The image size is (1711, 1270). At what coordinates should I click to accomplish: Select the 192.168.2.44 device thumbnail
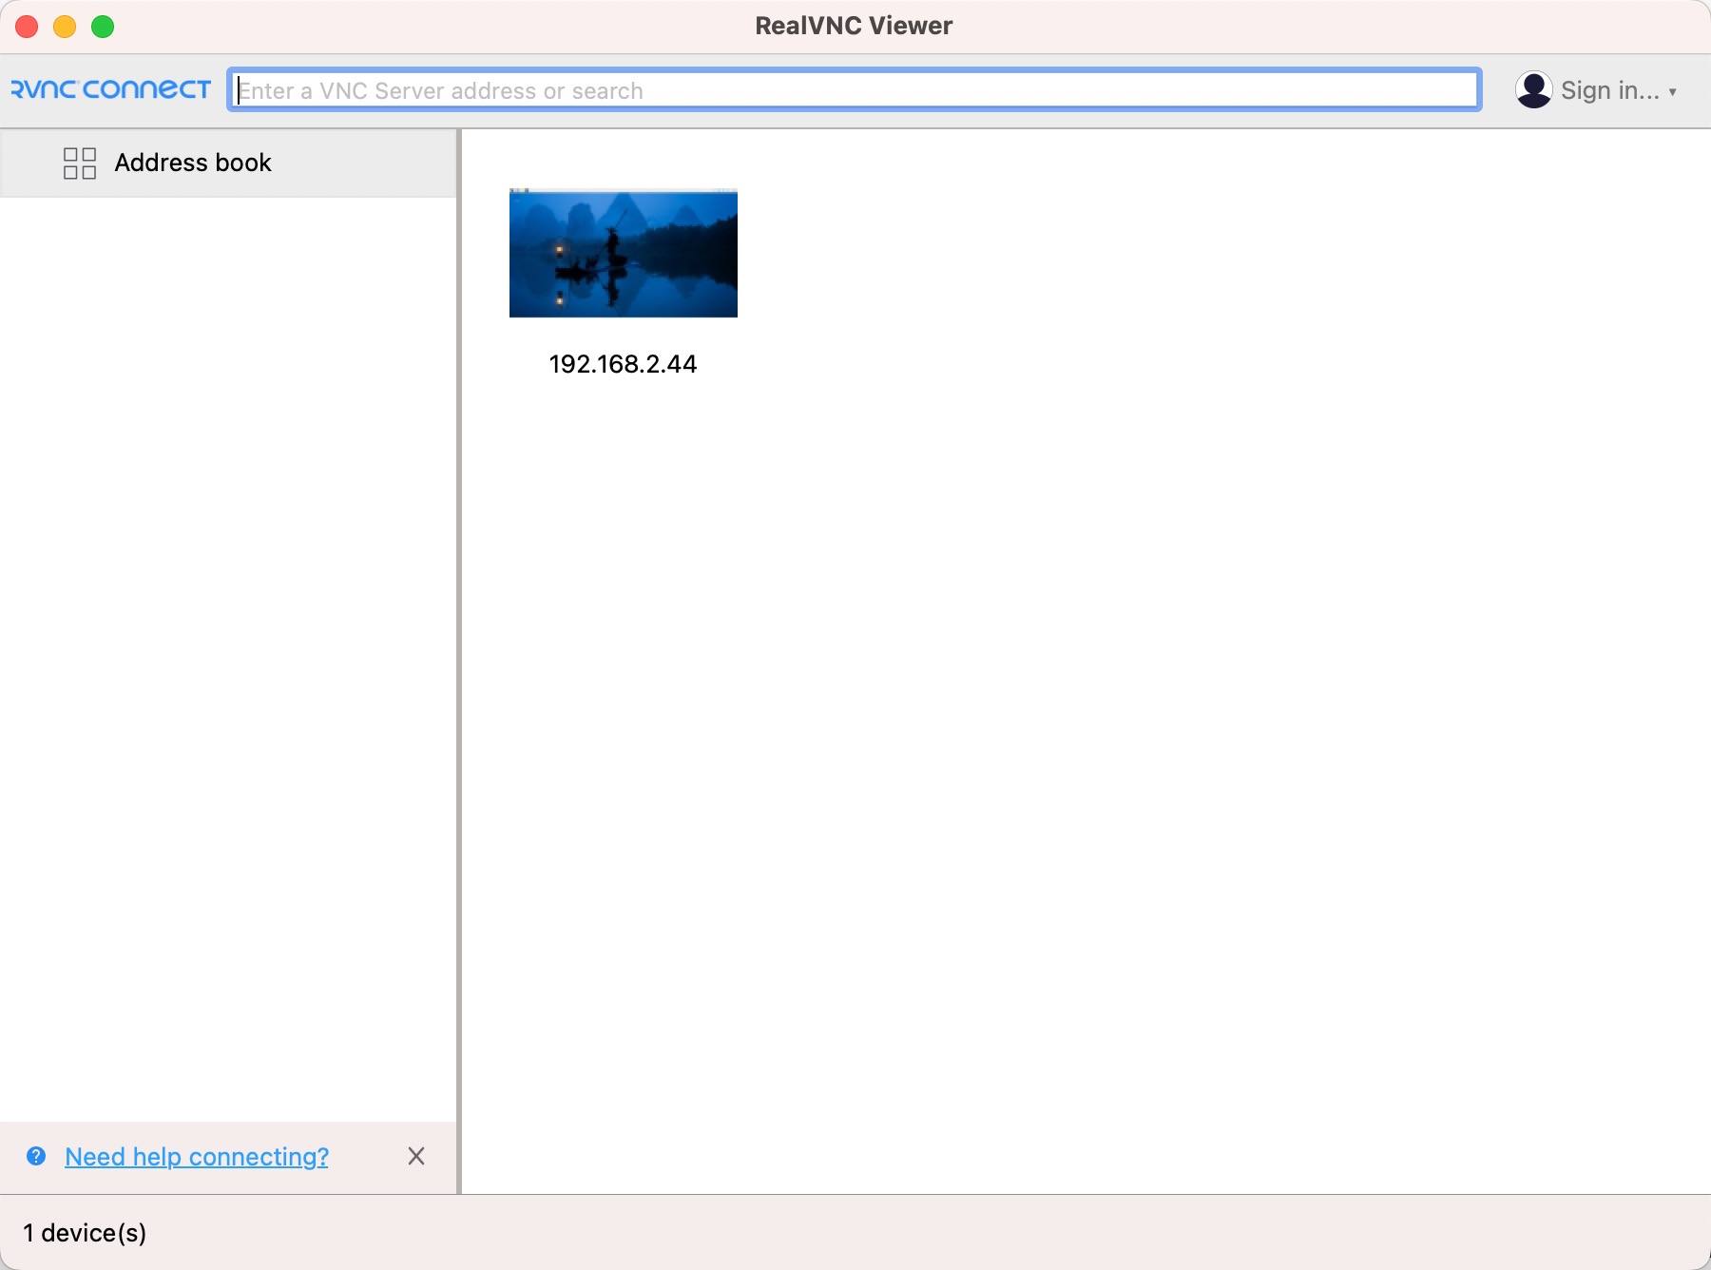coord(624,253)
